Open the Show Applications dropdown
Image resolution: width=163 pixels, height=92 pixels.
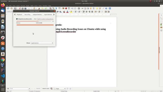(42, 43)
